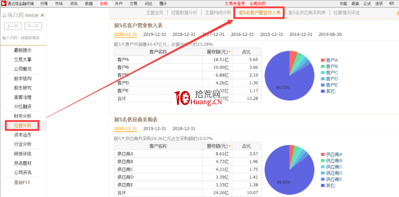Open 基础F10 in the sidebar
The image size is (399, 197).
[22, 182]
